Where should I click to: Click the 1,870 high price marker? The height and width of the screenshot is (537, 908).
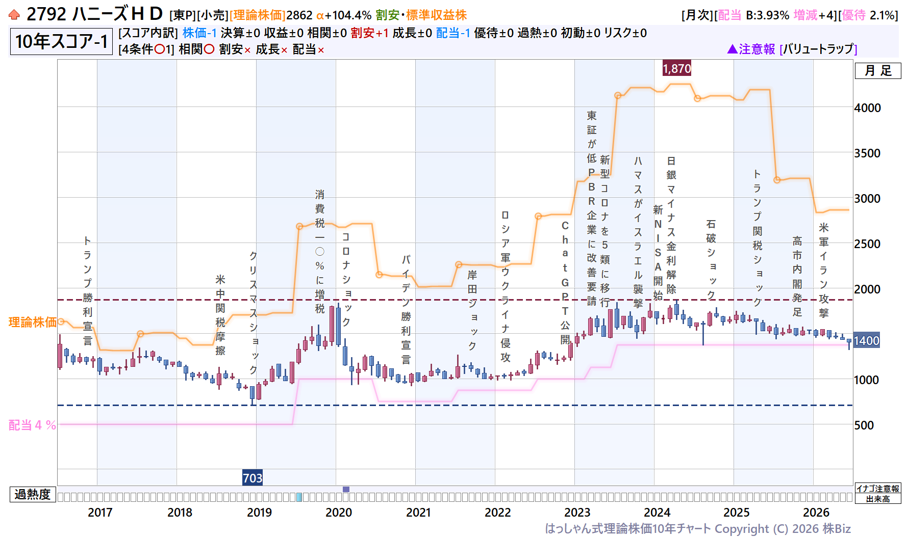(677, 68)
